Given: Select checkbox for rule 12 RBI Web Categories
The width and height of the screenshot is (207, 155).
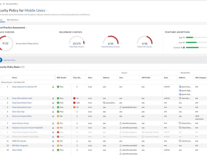Looking at the screenshot, I should pos(1,145).
